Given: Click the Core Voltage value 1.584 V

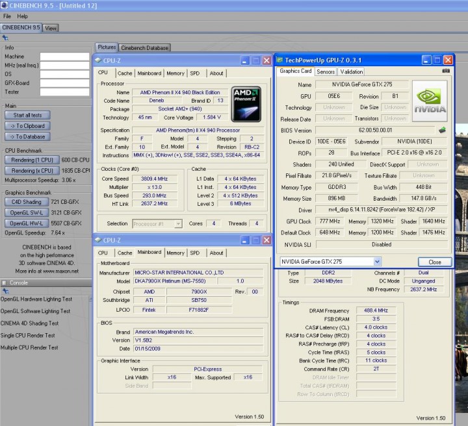Looking at the screenshot, I should [x=212, y=117].
